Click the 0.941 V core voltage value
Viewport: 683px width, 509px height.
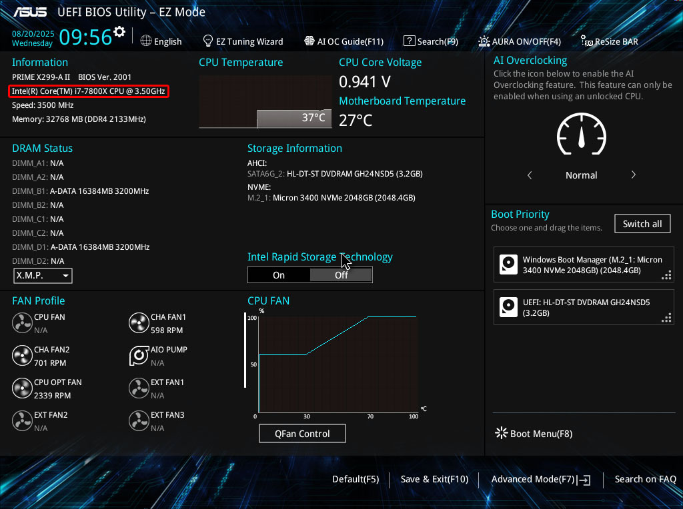point(365,82)
